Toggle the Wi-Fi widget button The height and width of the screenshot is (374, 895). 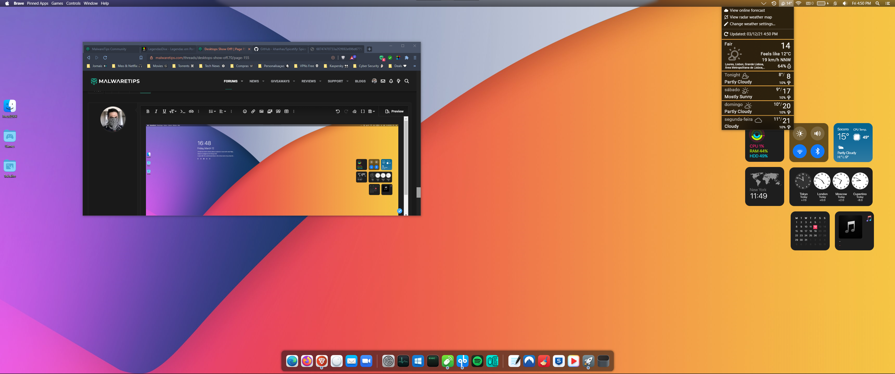800,152
